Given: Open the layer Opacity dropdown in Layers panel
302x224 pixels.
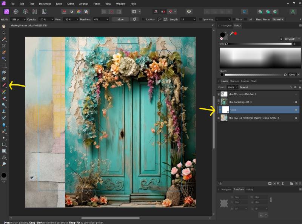Looking at the screenshot, I should point(237,87).
